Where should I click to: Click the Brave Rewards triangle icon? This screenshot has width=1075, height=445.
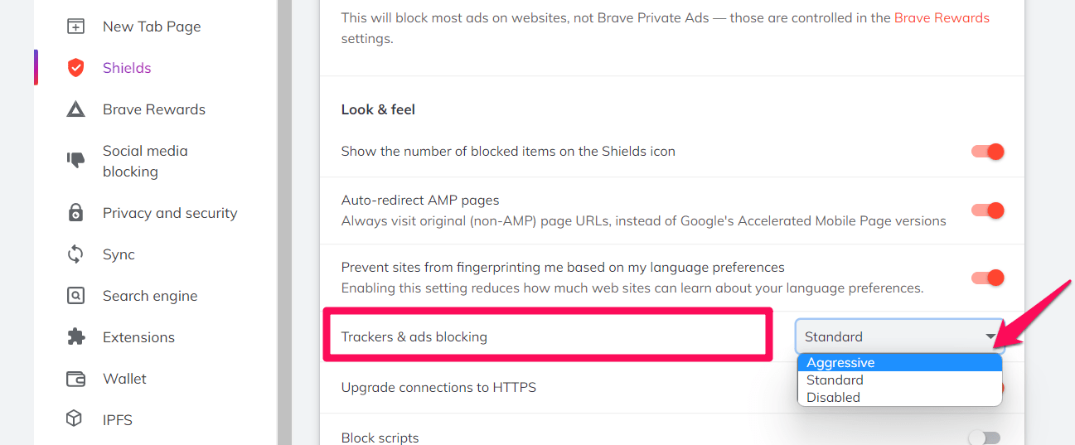75,109
